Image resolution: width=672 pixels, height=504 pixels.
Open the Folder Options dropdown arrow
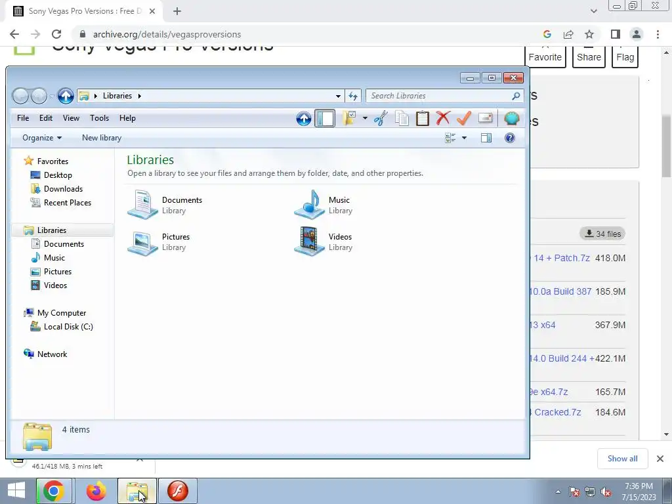(365, 118)
